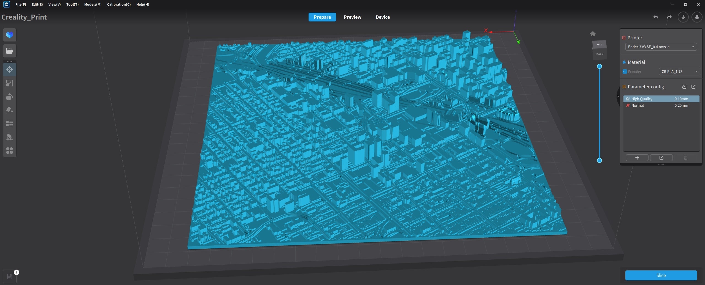Select the Scale tool
The height and width of the screenshot is (285, 705).
(x=10, y=83)
